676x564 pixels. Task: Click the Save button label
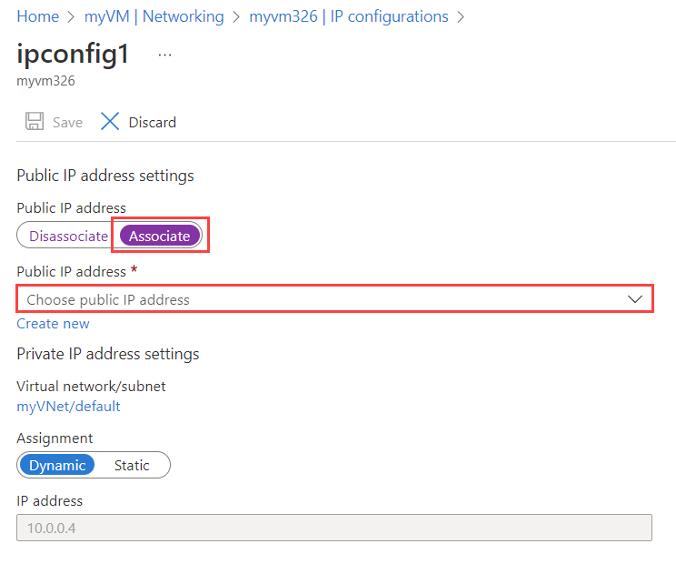(67, 122)
